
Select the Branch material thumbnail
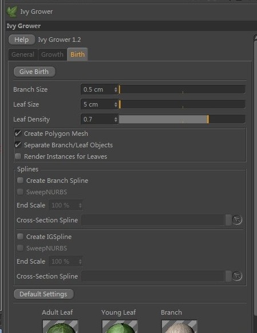pos(179,327)
